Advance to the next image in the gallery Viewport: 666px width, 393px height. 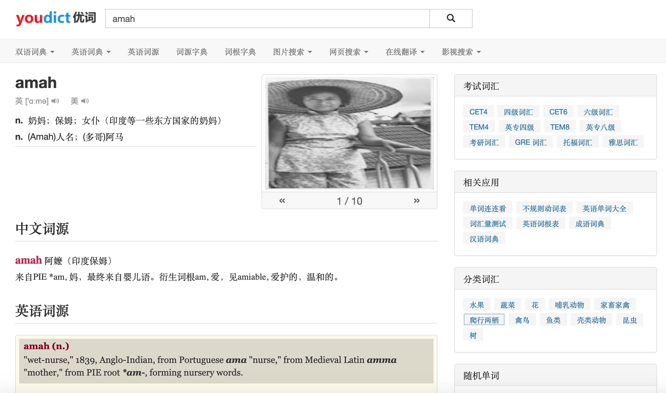pos(417,201)
